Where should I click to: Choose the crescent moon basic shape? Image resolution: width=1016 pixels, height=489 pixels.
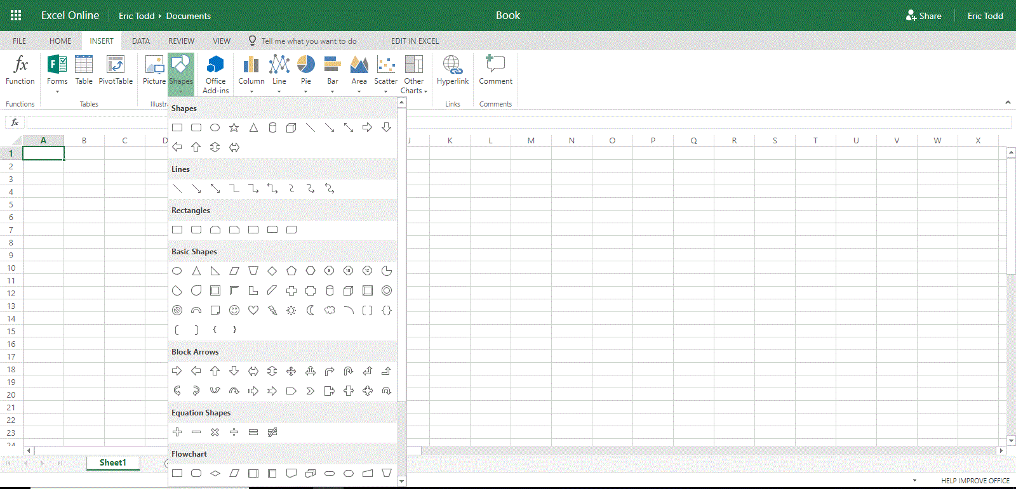click(311, 310)
